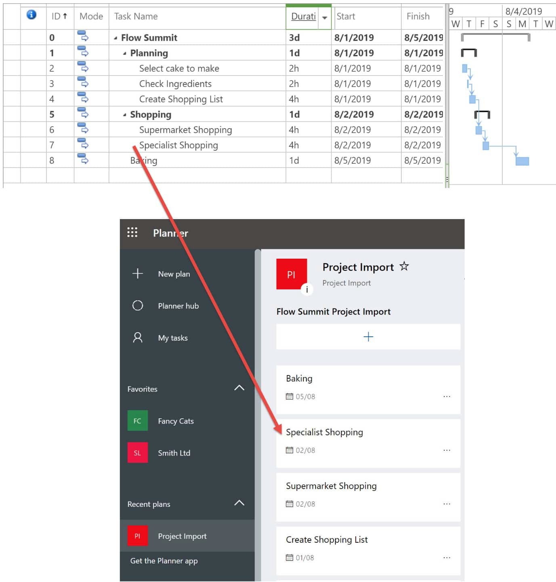
Task: Click the Get the Planner app link
Action: [164, 561]
